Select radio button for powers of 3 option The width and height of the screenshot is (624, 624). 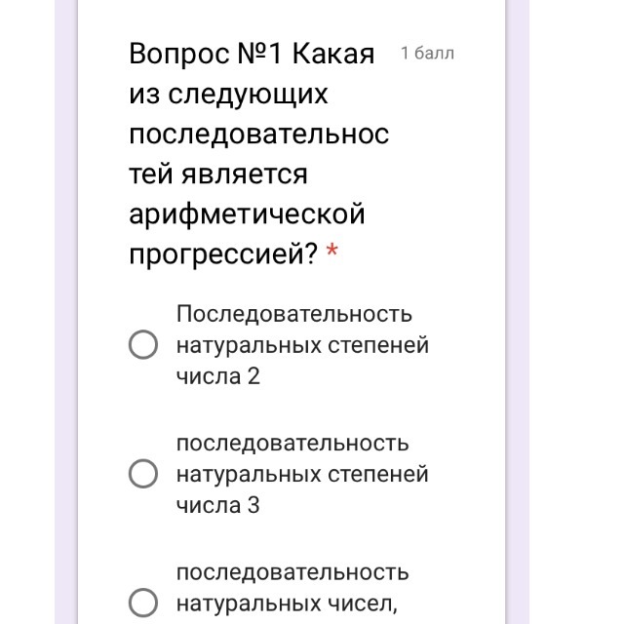(x=143, y=474)
